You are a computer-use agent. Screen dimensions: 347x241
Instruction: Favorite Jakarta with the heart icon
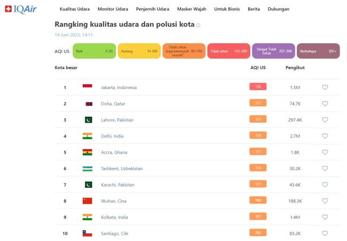[325, 87]
